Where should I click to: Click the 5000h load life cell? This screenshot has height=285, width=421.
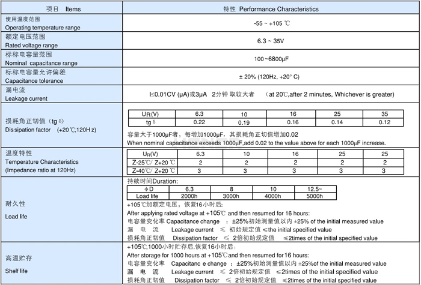pyautogui.click(x=315, y=196)
